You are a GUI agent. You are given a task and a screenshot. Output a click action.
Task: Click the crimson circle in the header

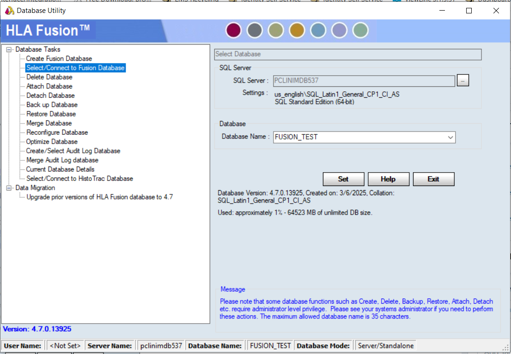click(233, 30)
